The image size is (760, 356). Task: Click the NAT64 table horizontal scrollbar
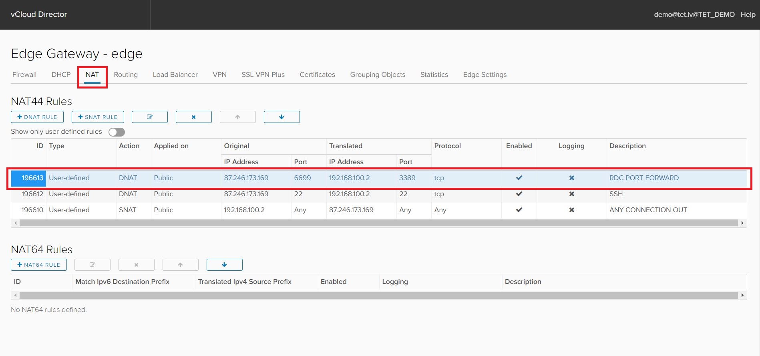[378, 295]
